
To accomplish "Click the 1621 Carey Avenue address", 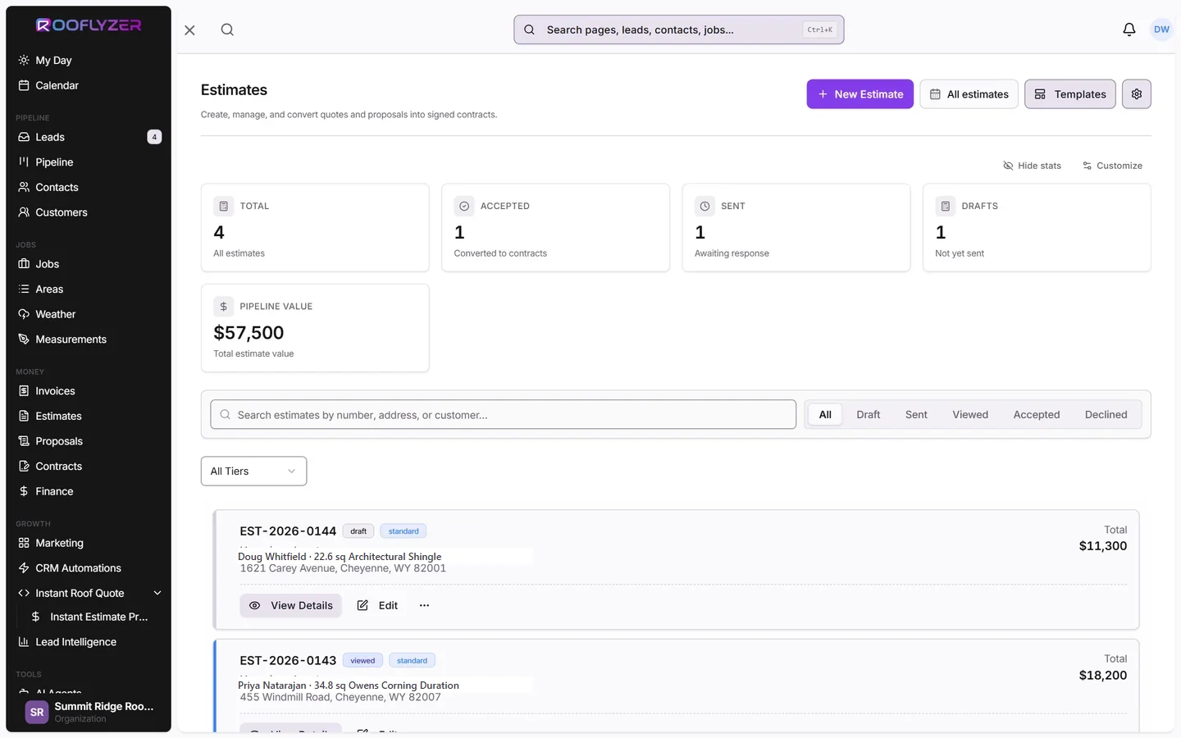I will tap(343, 568).
